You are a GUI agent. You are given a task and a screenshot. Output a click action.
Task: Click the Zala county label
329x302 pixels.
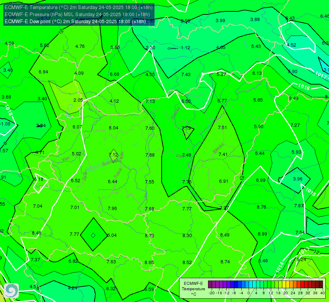point(85,176)
